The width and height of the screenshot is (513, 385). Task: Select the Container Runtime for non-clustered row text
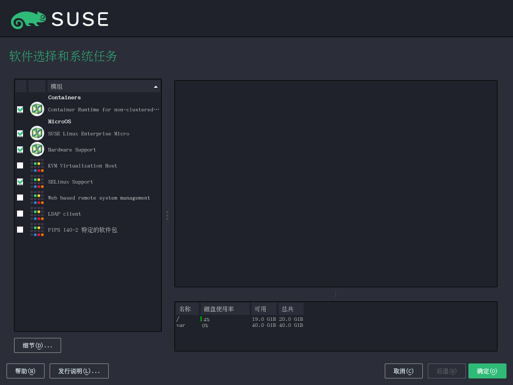(103, 110)
